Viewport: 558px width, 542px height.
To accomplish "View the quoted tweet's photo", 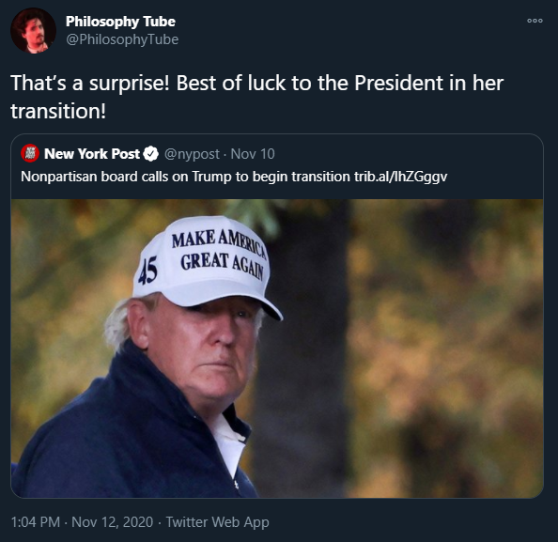I will (277, 348).
